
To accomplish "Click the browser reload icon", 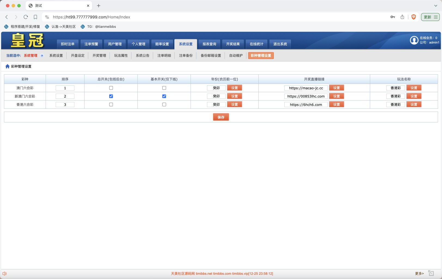I will (x=26, y=17).
